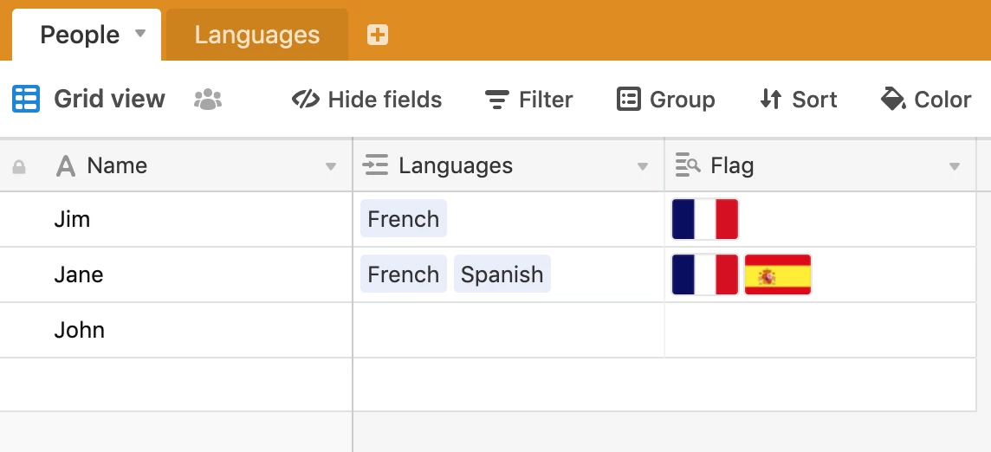Open the Name field dropdown arrow
The image size is (991, 452).
[331, 167]
